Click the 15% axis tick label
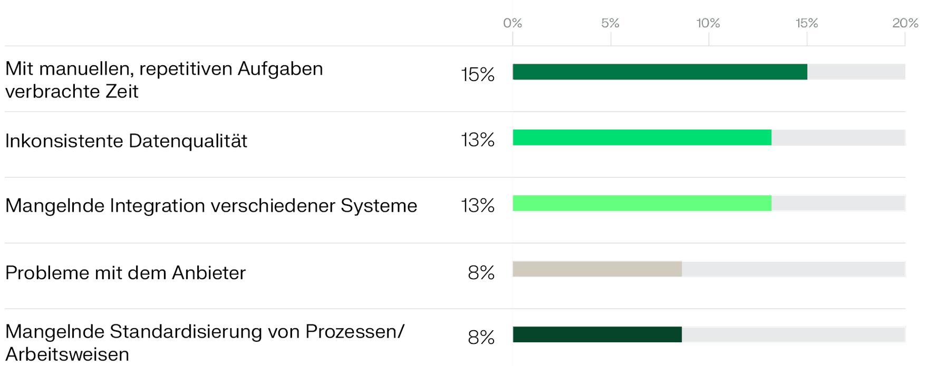The image size is (938, 366). [x=807, y=23]
